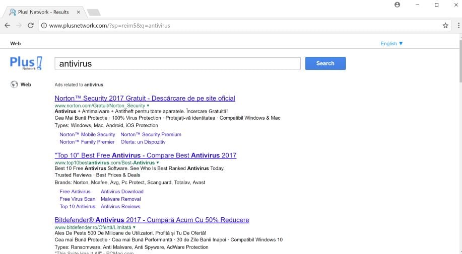Click the www.top10bestantivirus.com/Best-Antivirus URL text
This screenshot has height=254, width=462.
(105, 162)
